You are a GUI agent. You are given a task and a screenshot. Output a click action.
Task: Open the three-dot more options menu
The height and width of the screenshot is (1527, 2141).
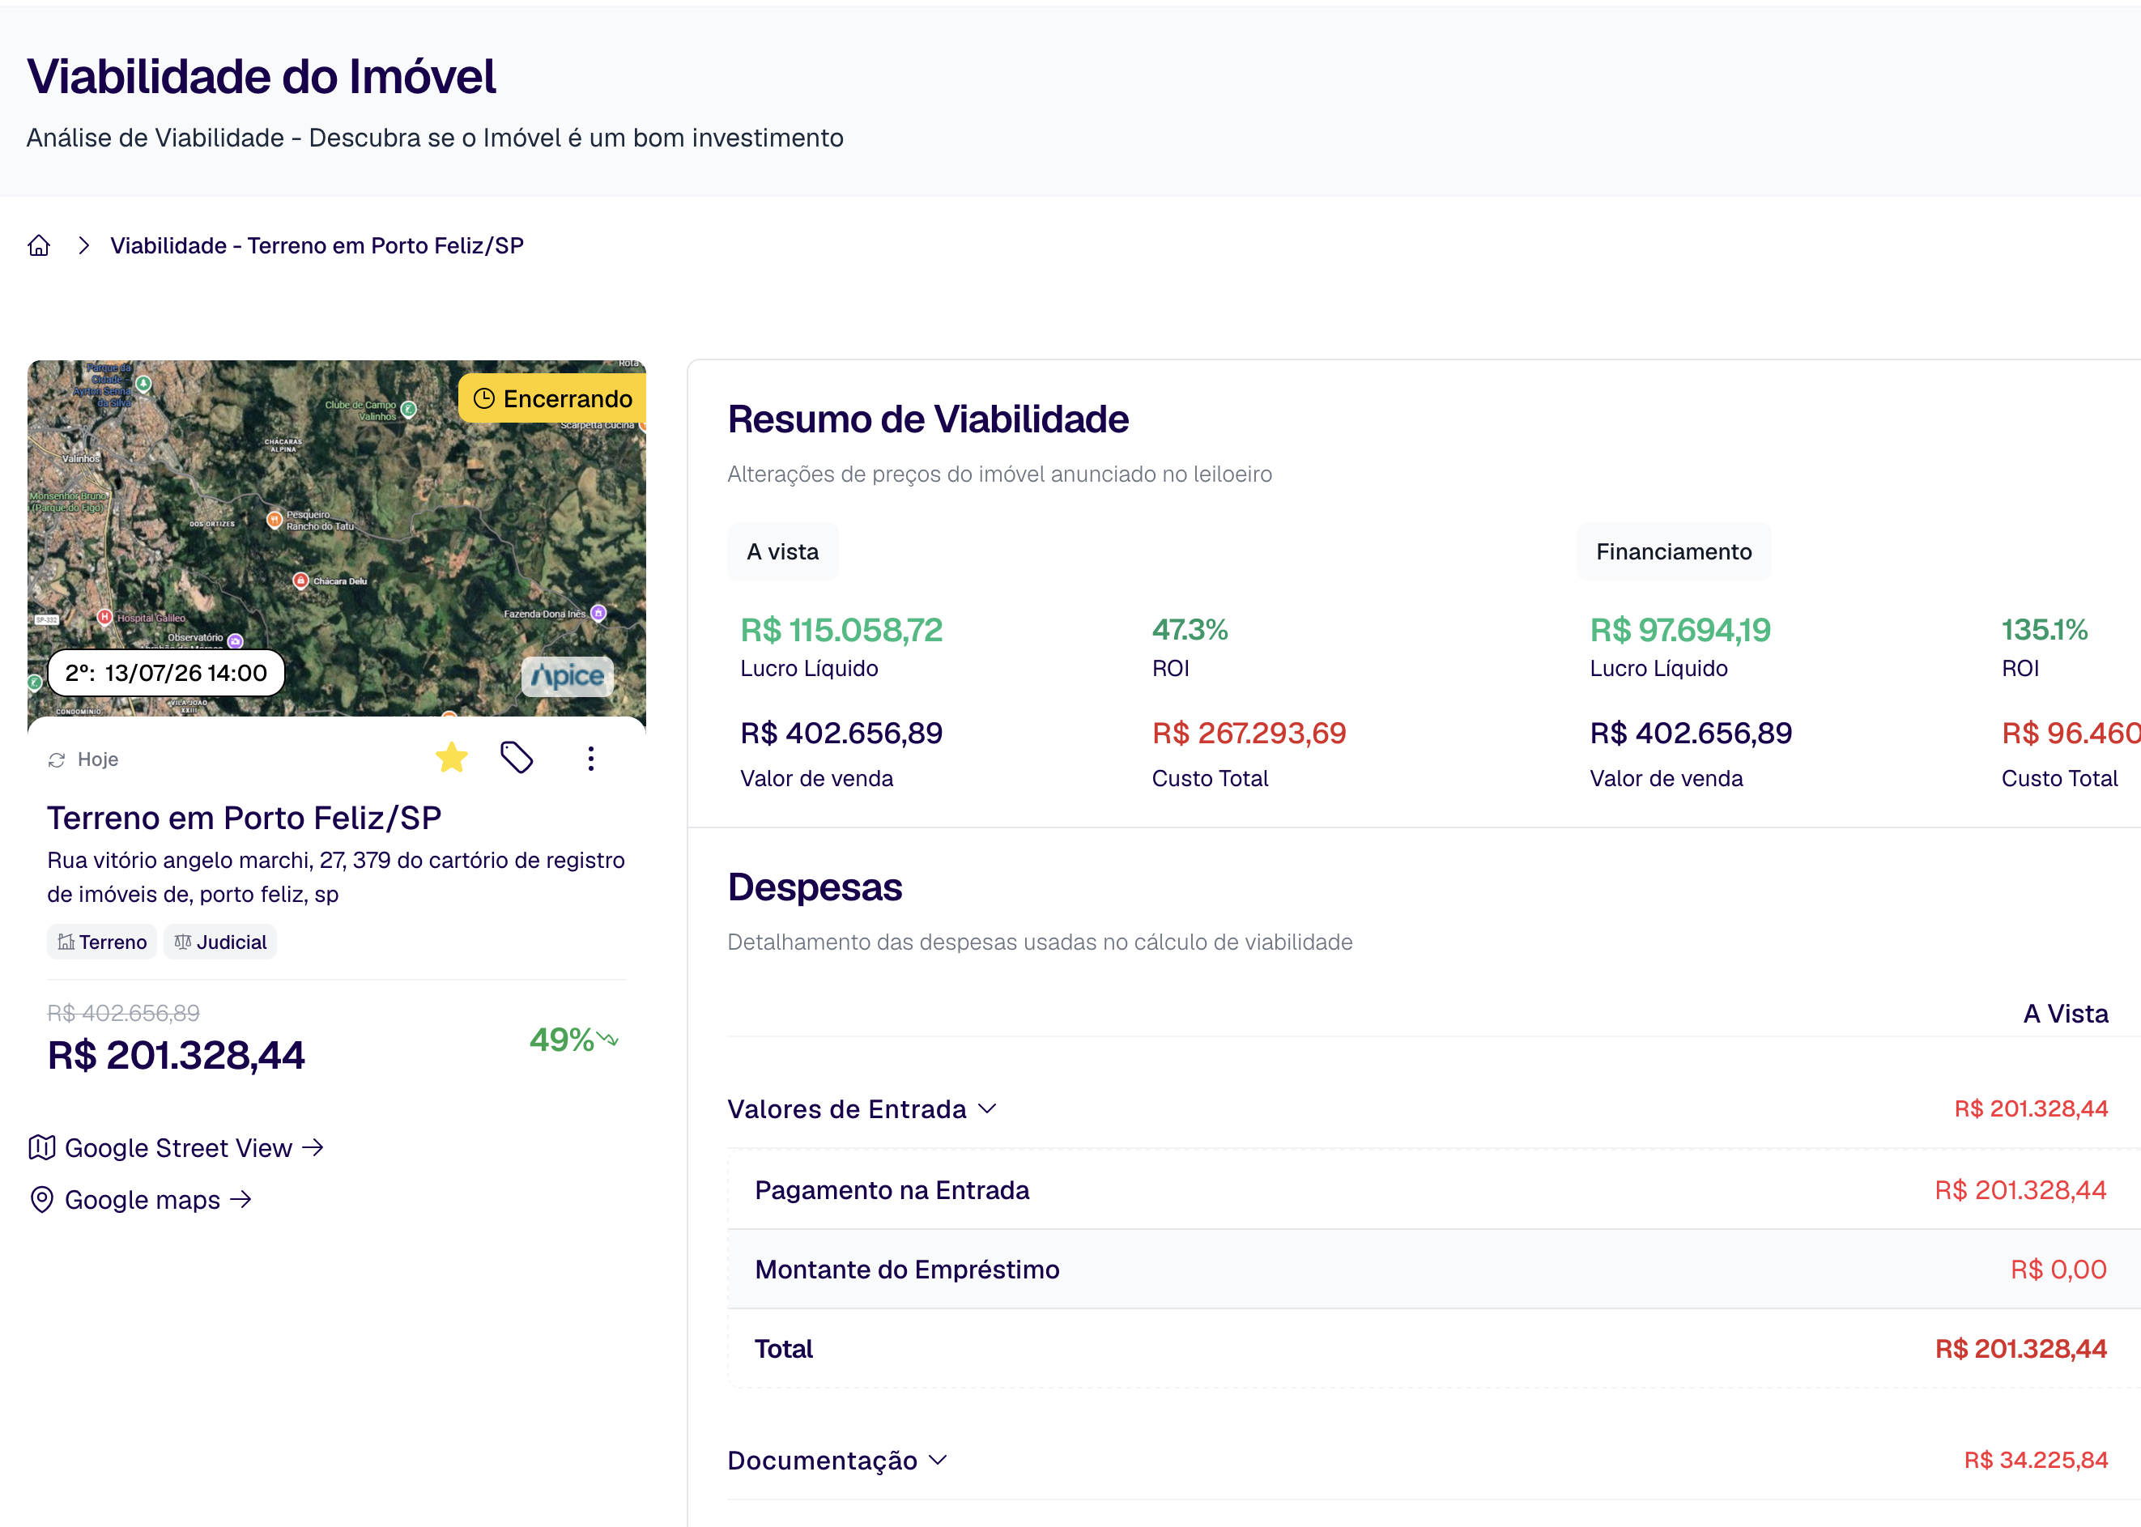(x=590, y=758)
